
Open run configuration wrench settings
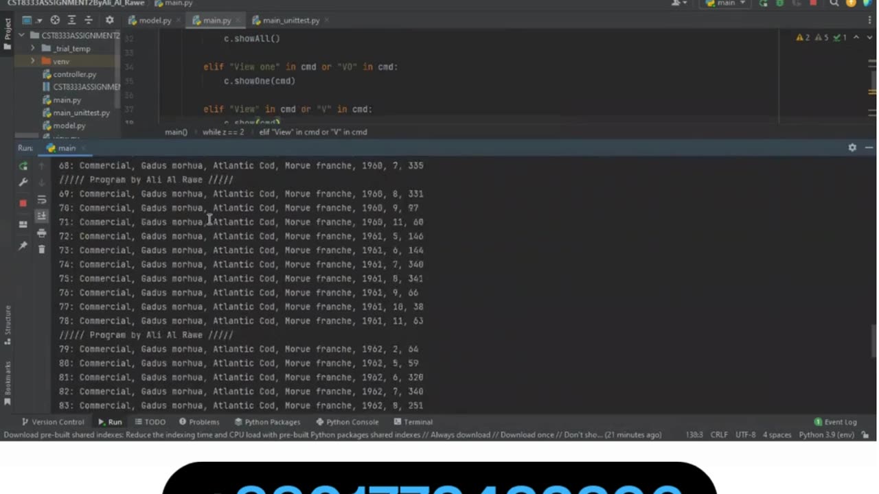click(x=23, y=183)
